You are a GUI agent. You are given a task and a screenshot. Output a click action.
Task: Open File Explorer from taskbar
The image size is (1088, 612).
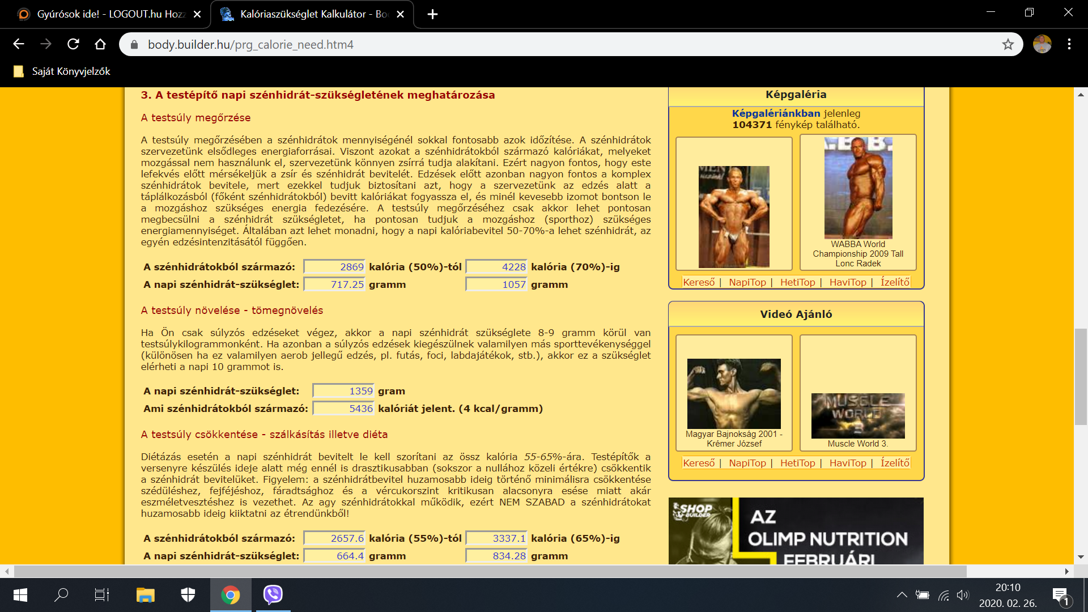click(x=145, y=594)
